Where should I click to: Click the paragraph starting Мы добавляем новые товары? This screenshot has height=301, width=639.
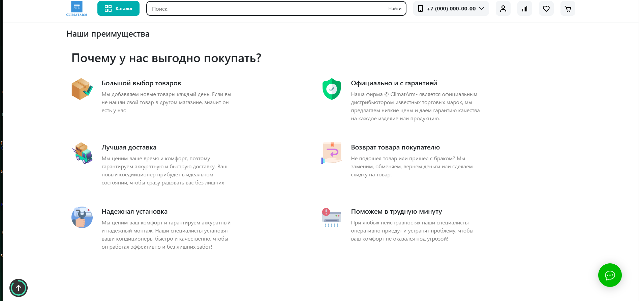click(166, 102)
